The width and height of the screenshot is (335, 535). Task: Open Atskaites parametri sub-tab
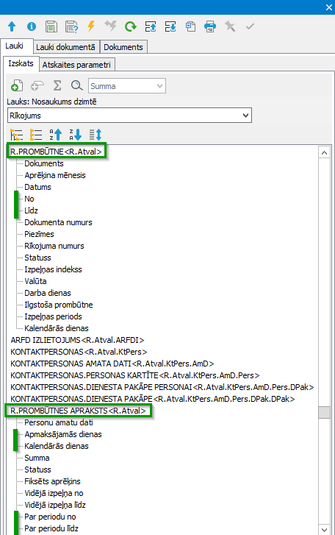[76, 65]
